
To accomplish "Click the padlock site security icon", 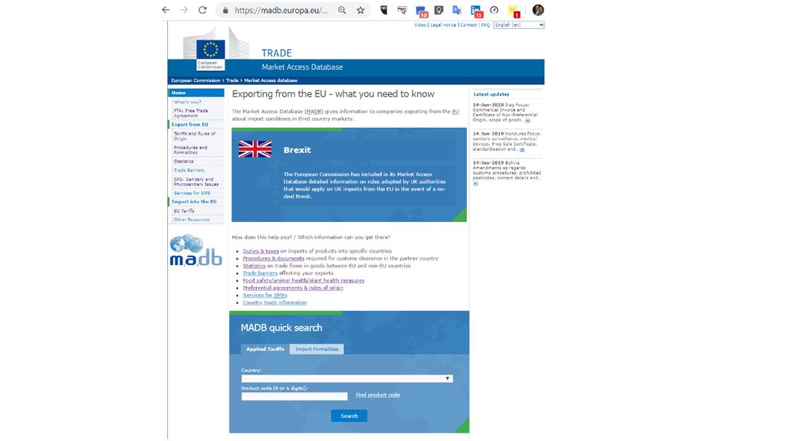I will click(x=225, y=11).
